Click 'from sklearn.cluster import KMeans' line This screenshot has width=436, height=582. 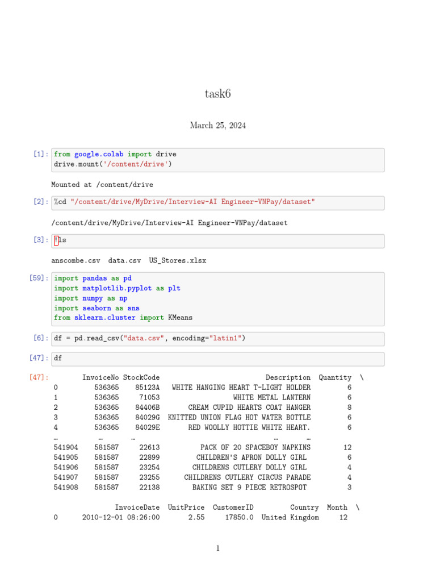[123, 318]
